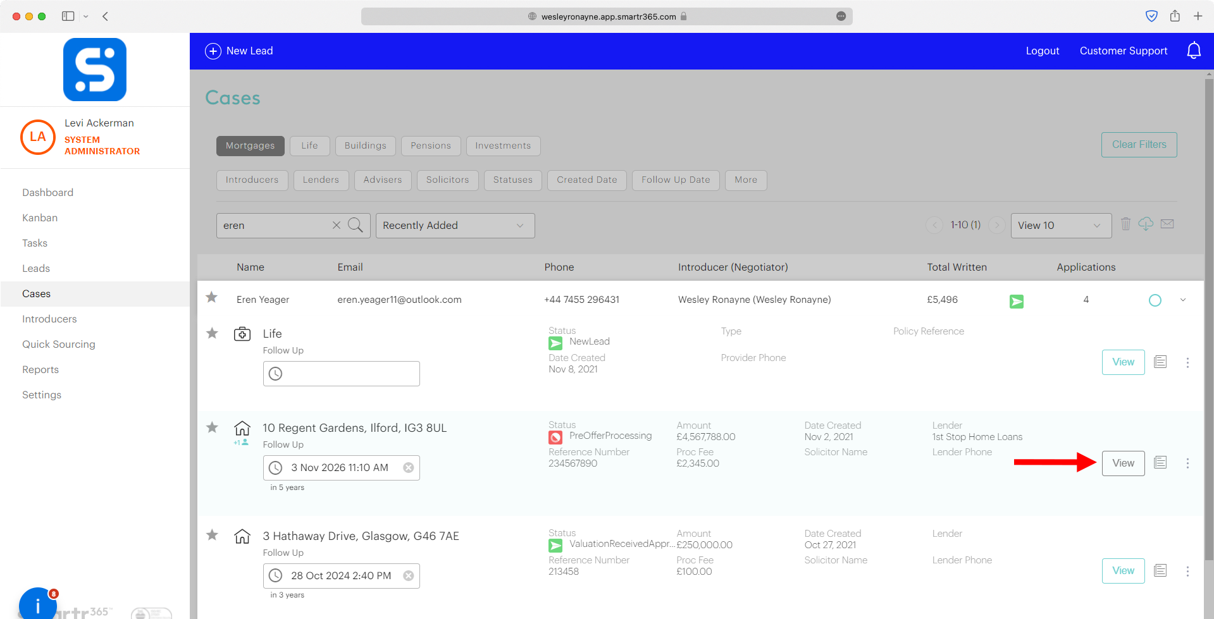Collapse the Eren Yeager row chevron
1214x619 pixels.
coord(1183,300)
